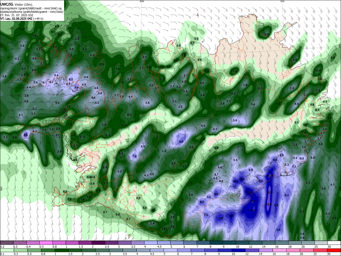Click the 7.4 precipitation value
This screenshot has width=341, height=256.
(x=76, y=87)
